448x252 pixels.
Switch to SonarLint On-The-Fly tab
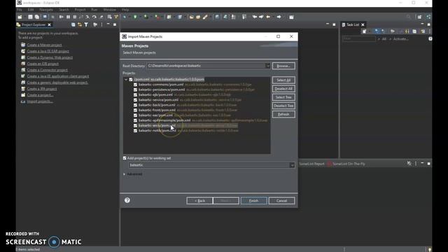[346, 164]
